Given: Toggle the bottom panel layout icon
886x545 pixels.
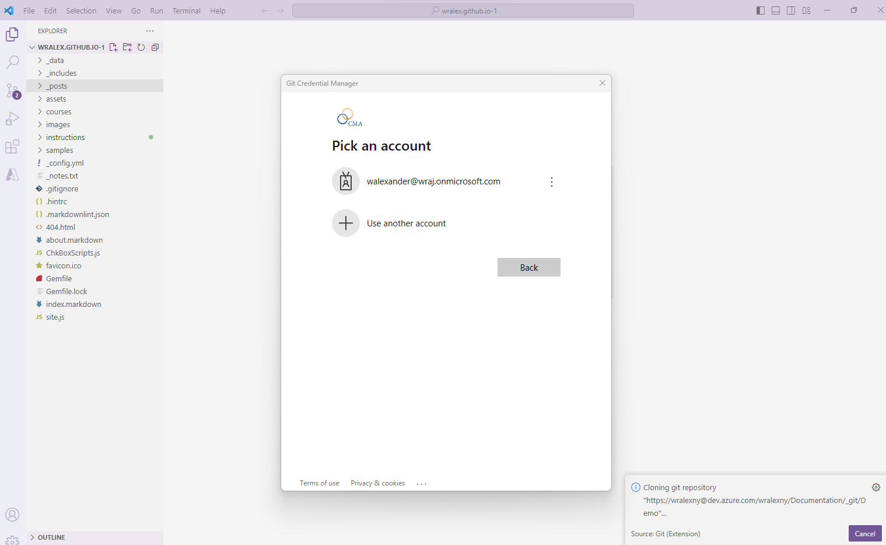Looking at the screenshot, I should click(776, 11).
